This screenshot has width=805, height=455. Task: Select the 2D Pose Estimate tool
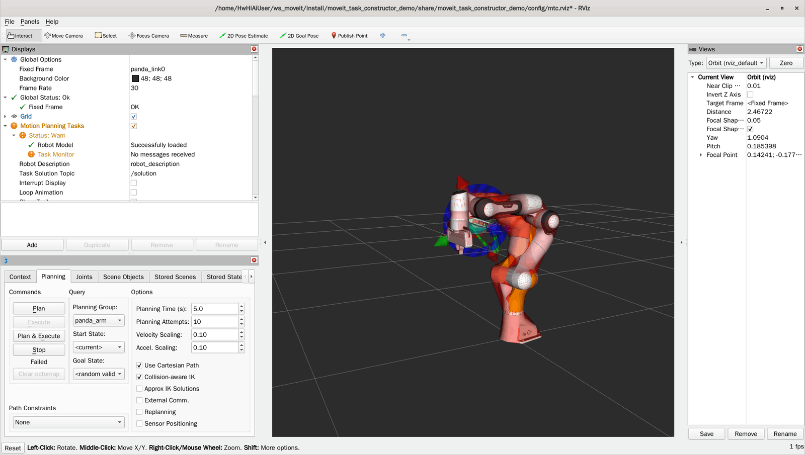coord(244,36)
